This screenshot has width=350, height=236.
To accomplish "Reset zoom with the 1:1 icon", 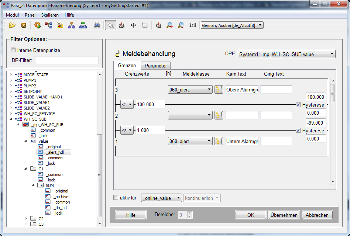I will [192, 25].
